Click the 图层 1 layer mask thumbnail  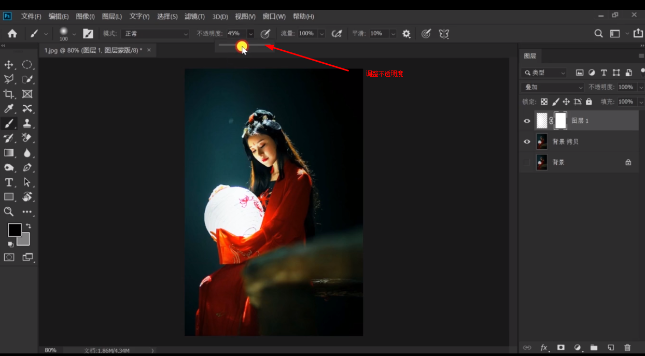(560, 121)
